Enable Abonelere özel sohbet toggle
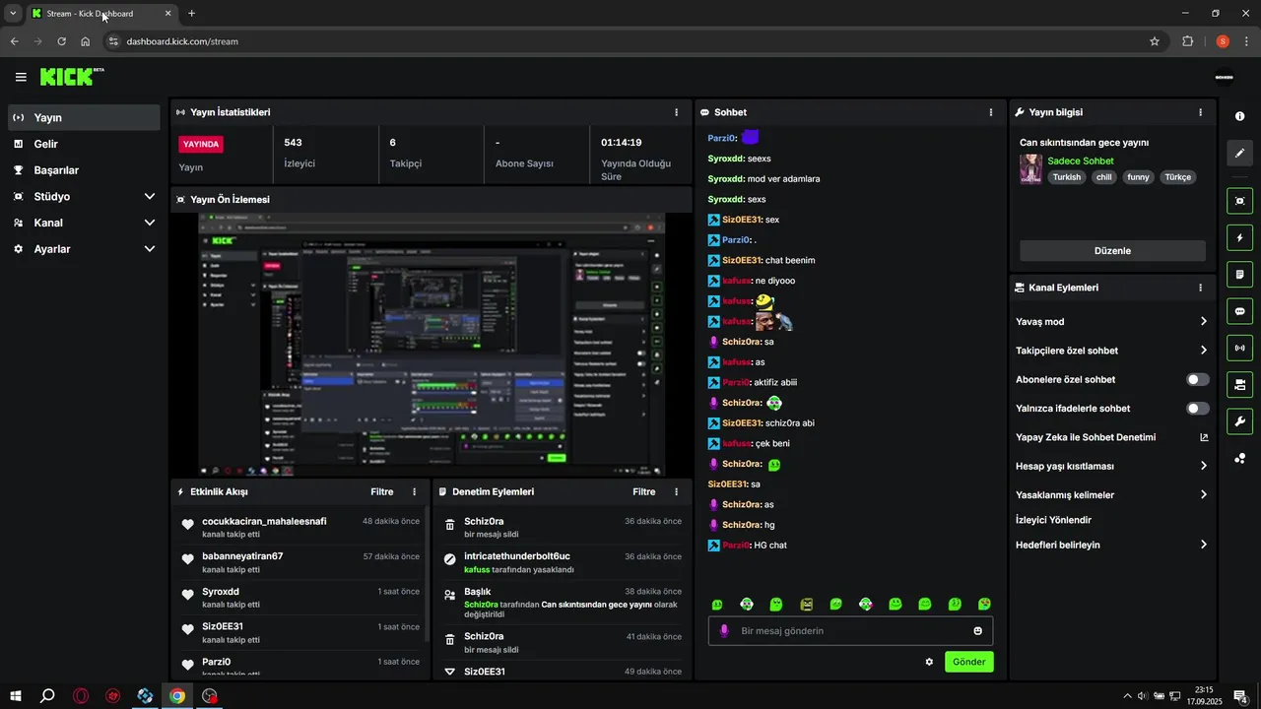1261x709 pixels. [1198, 379]
